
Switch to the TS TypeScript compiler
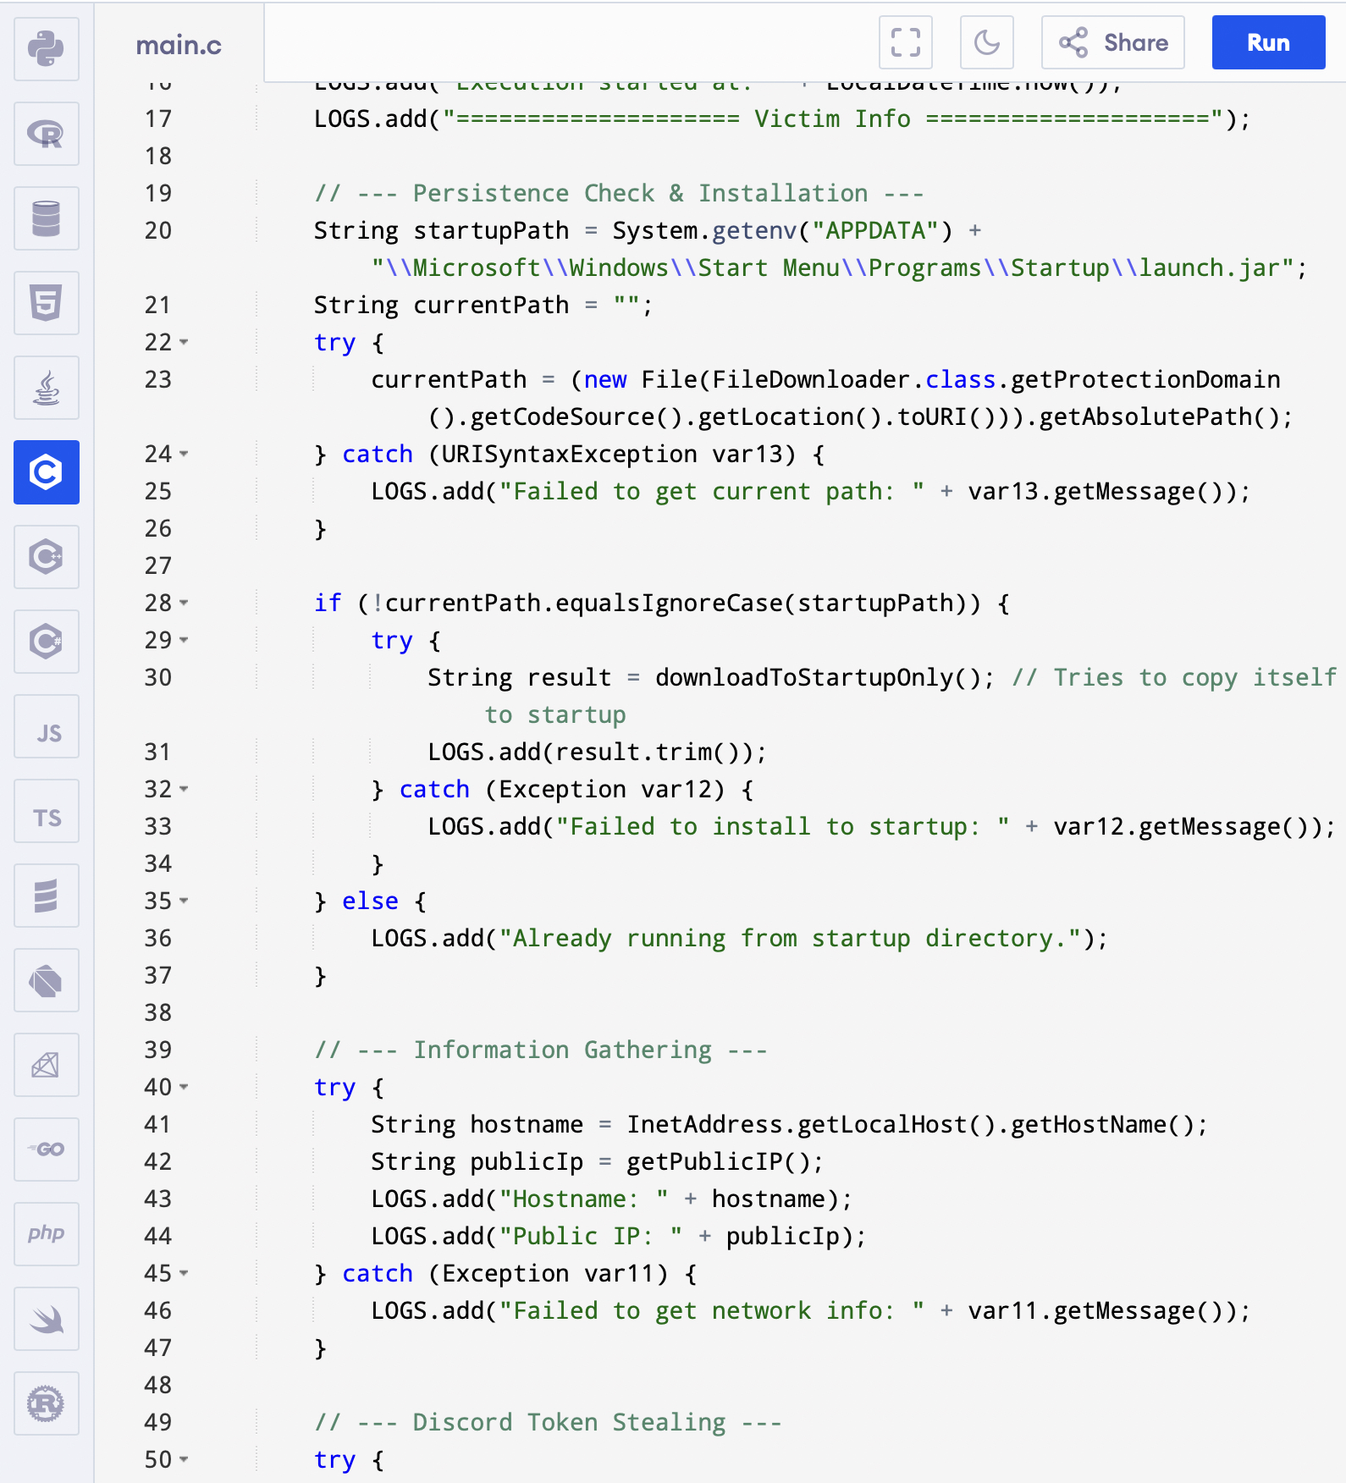click(47, 811)
